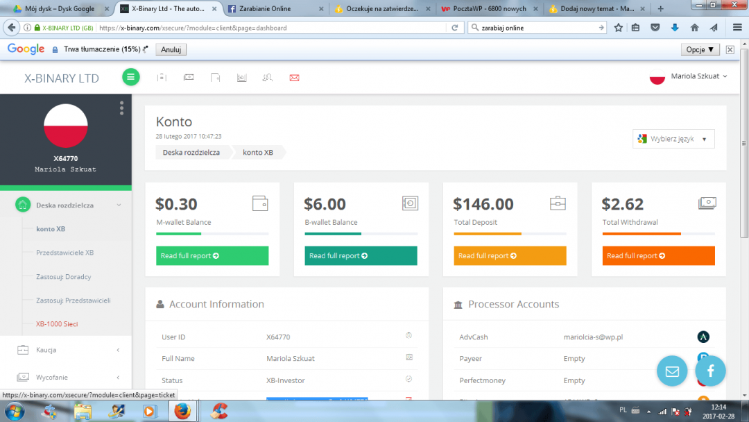Open the Wybierz język language dropdown
Screen dimensions: 749x422
point(673,139)
